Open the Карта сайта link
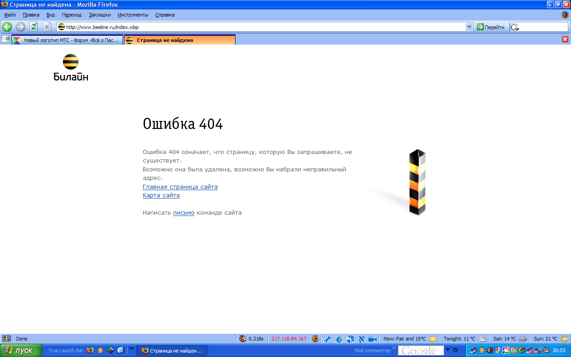 [161, 195]
